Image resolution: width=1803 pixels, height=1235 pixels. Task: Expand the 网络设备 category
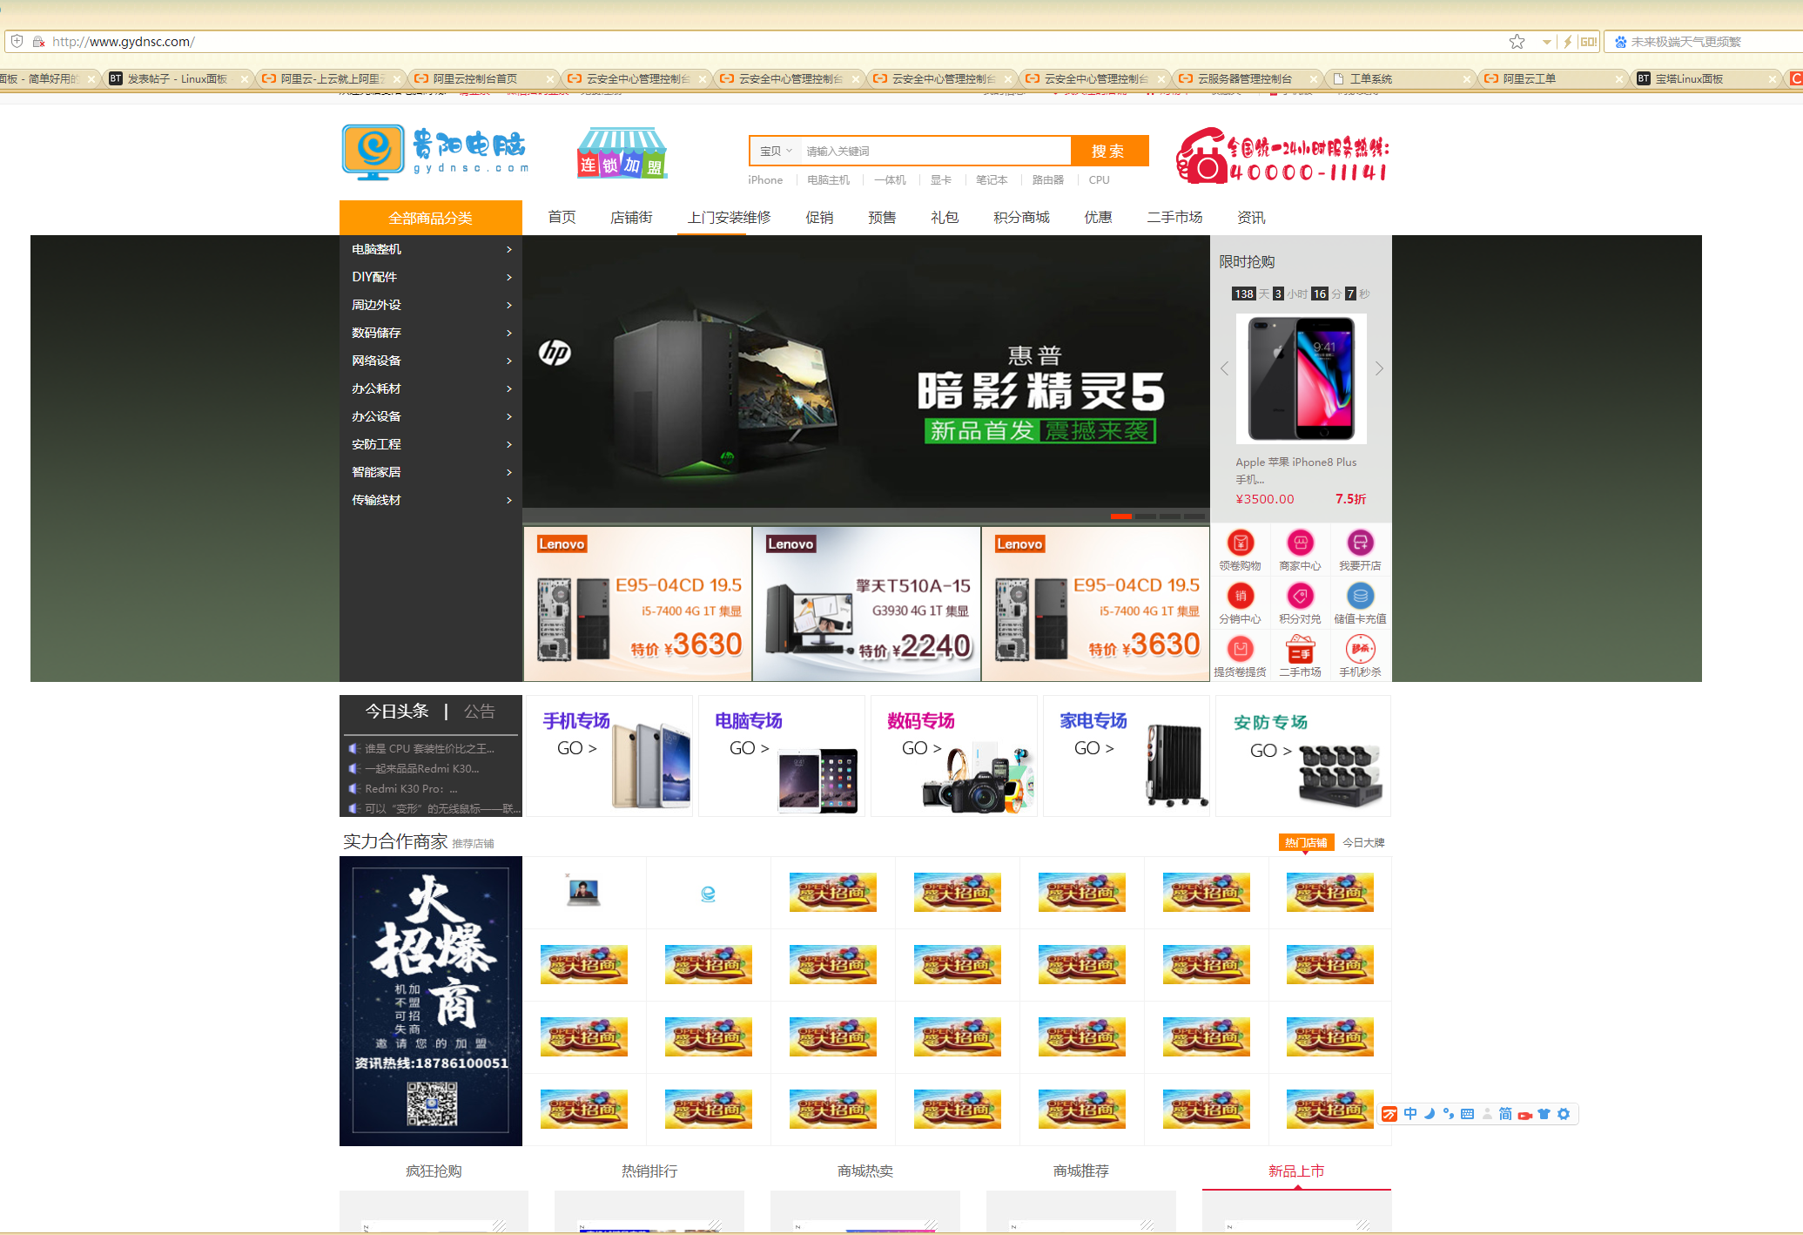pyautogui.click(x=431, y=361)
